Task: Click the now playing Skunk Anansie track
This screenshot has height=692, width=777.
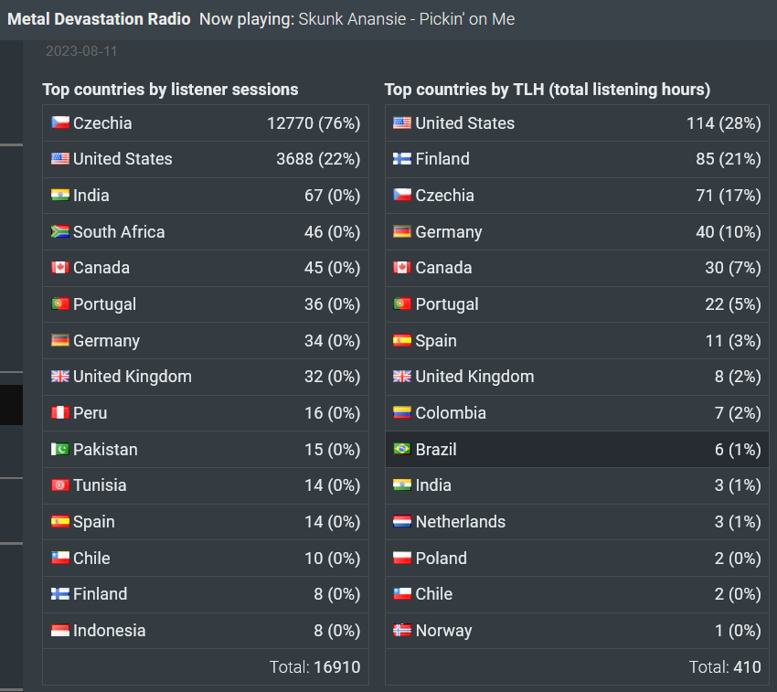Action: [x=406, y=18]
